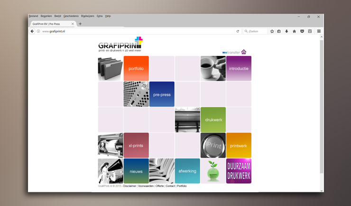351x206 pixels.
Task: Click the green plant bulb tile
Action: pos(213,171)
